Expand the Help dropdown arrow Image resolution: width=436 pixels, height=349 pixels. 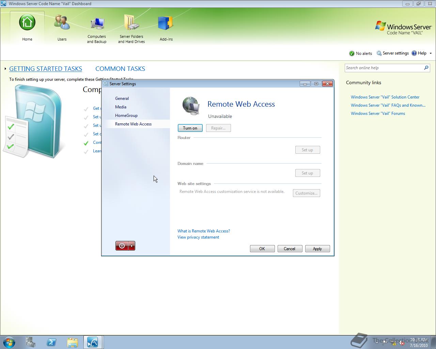(x=431, y=54)
